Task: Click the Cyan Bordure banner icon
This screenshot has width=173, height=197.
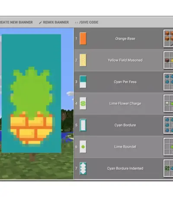Action: 83,125
